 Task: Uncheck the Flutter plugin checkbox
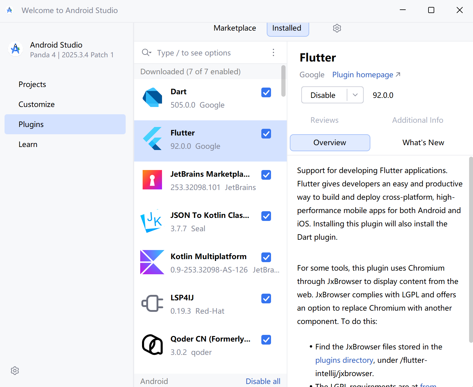pos(266,134)
